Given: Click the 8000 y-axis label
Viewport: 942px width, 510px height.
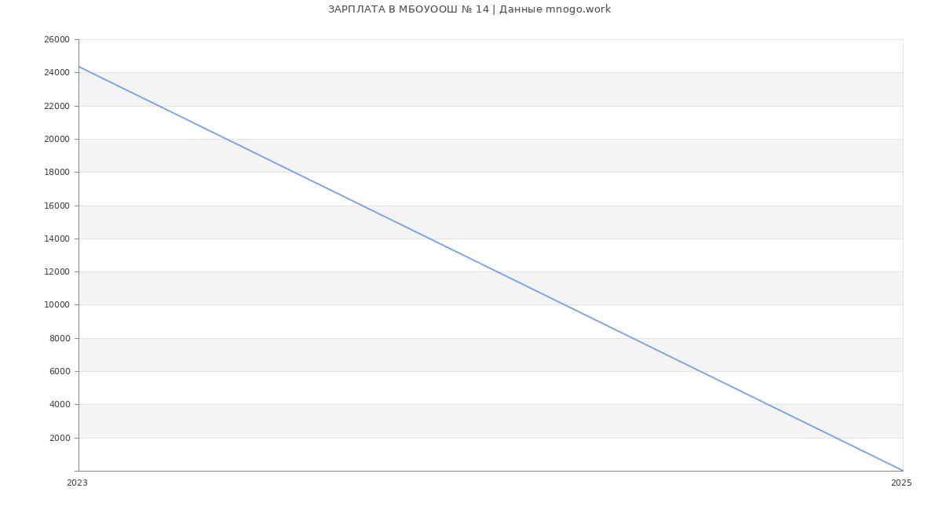Looking at the screenshot, I should [x=60, y=338].
